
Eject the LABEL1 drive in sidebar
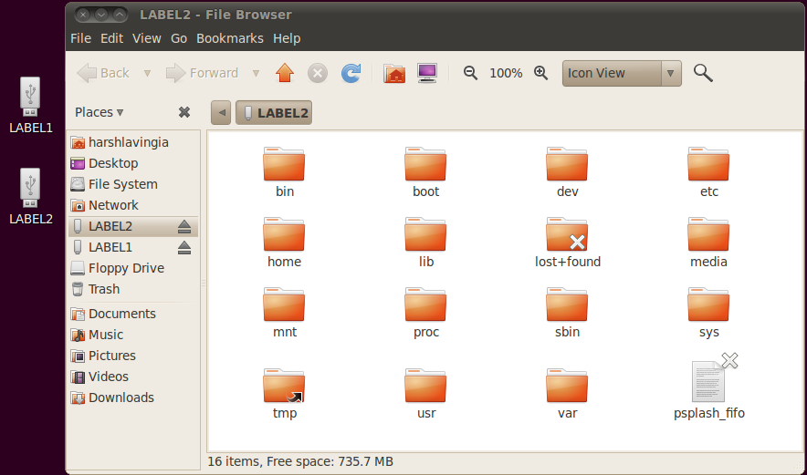pos(184,247)
